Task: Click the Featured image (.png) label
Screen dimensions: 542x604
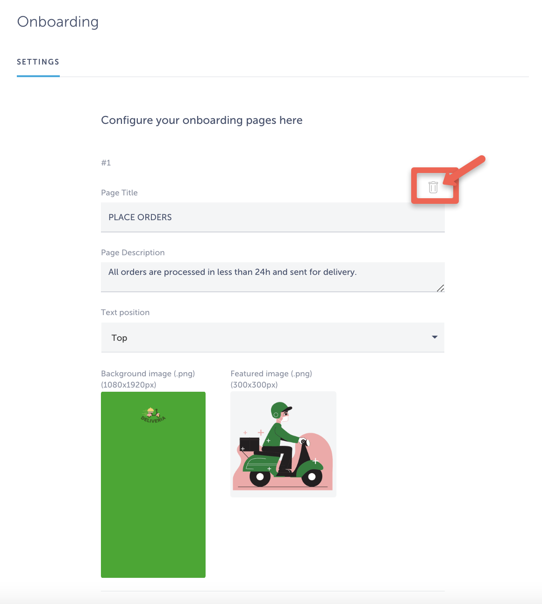Action: (x=271, y=374)
